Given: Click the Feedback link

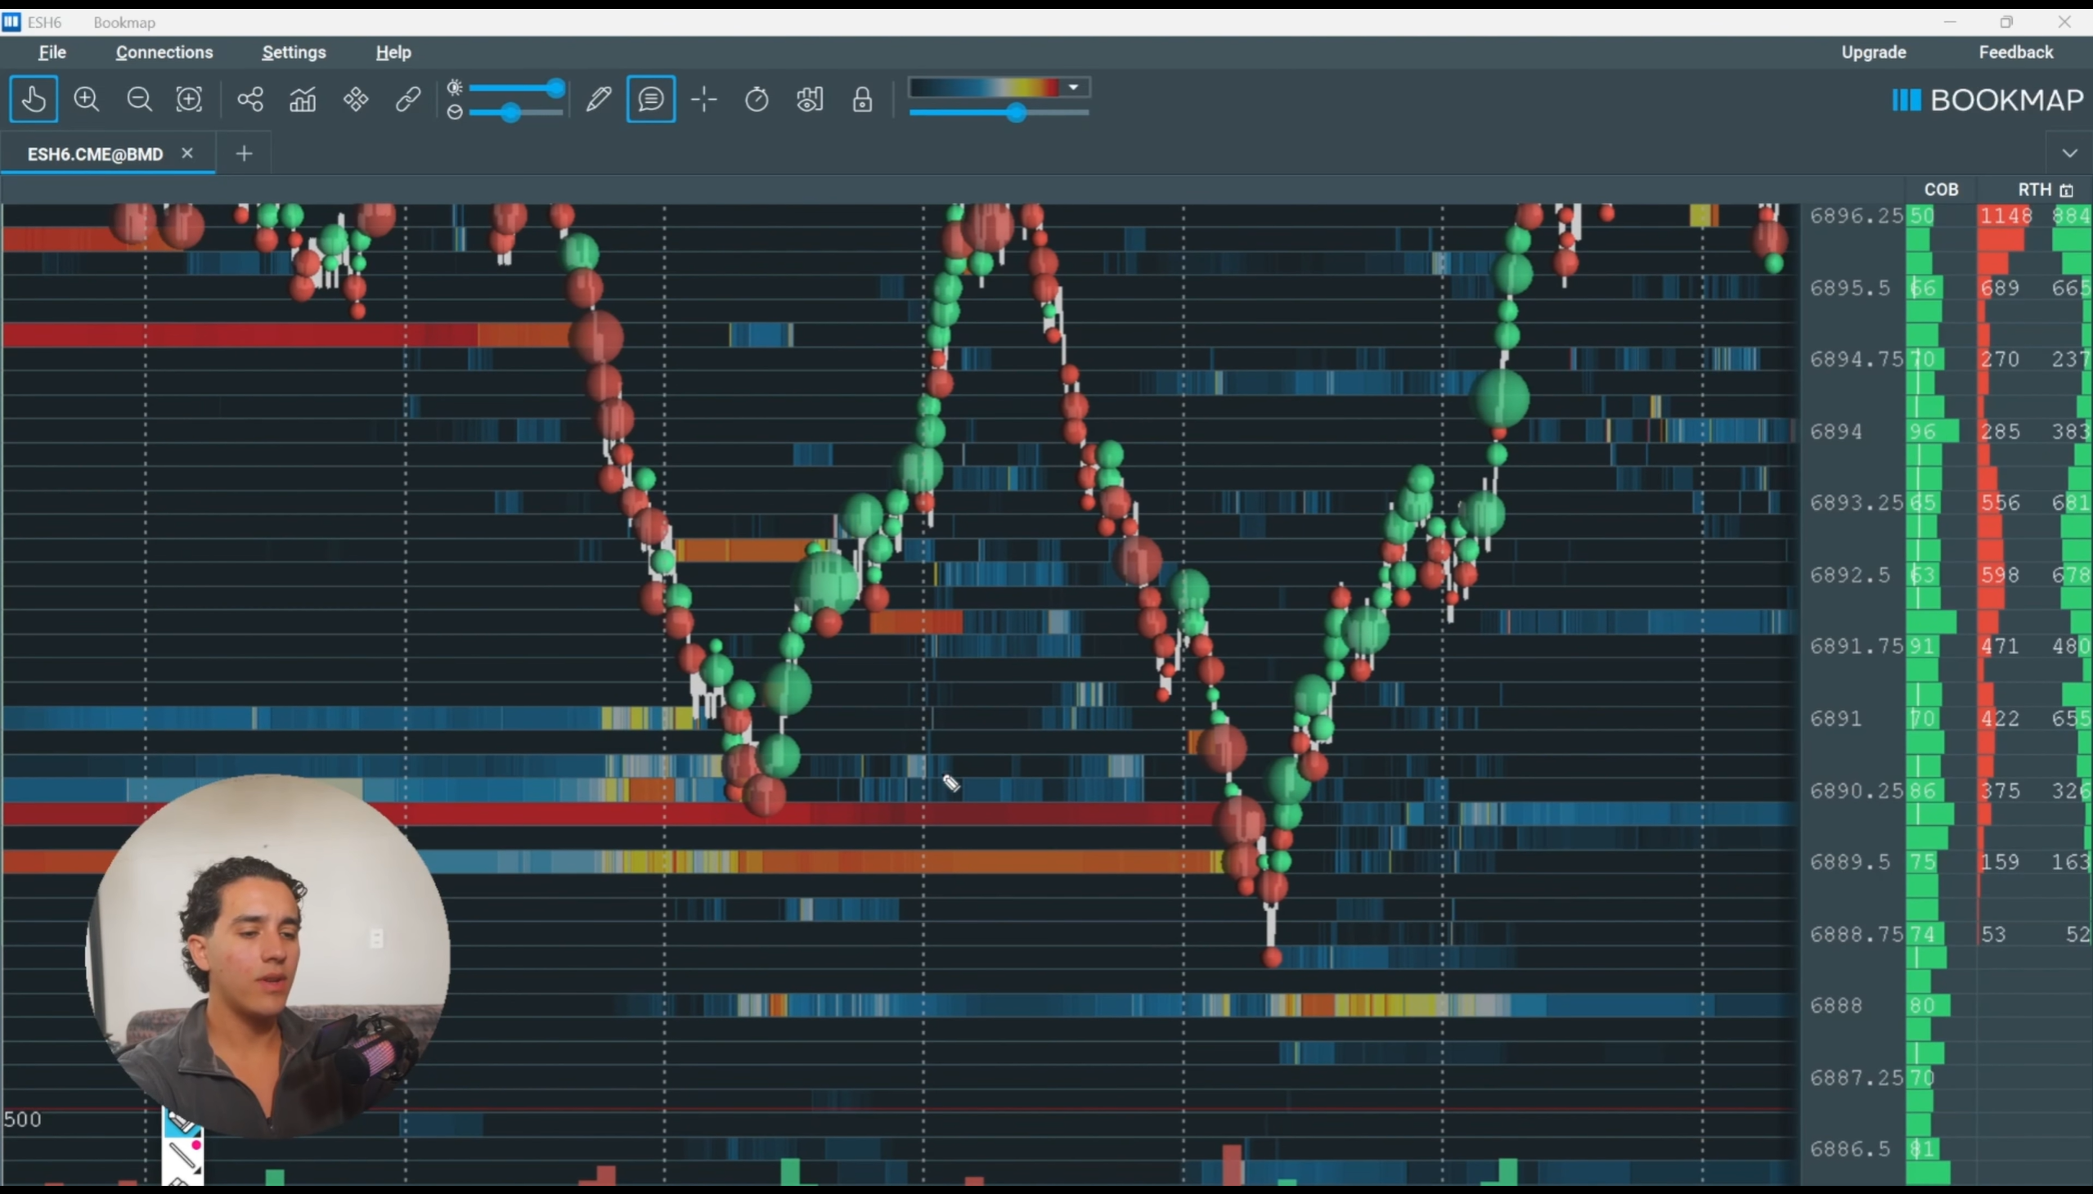Looking at the screenshot, I should click(2014, 52).
